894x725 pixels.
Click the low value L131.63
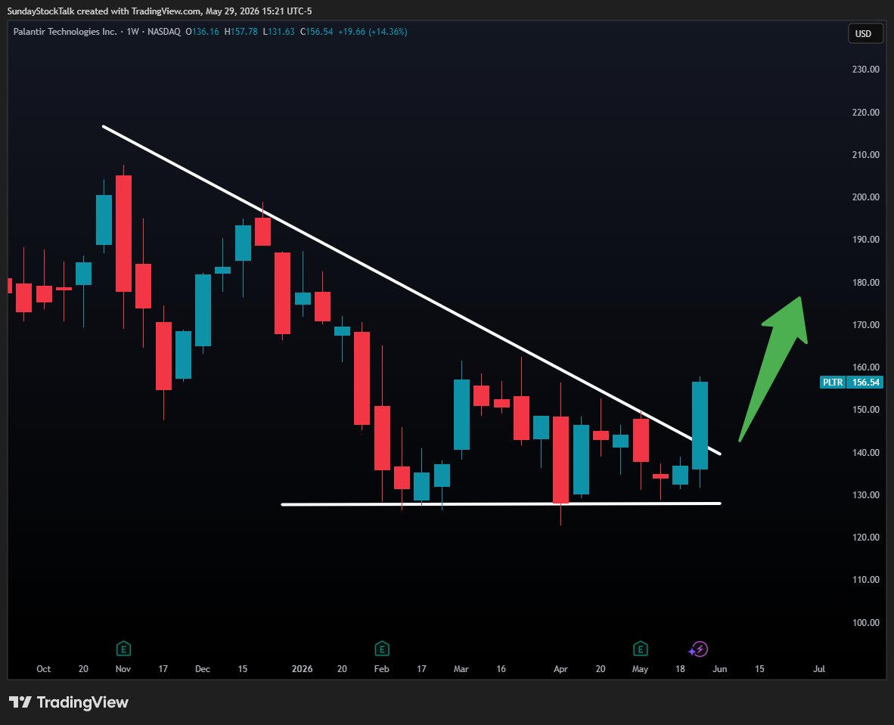point(278,32)
